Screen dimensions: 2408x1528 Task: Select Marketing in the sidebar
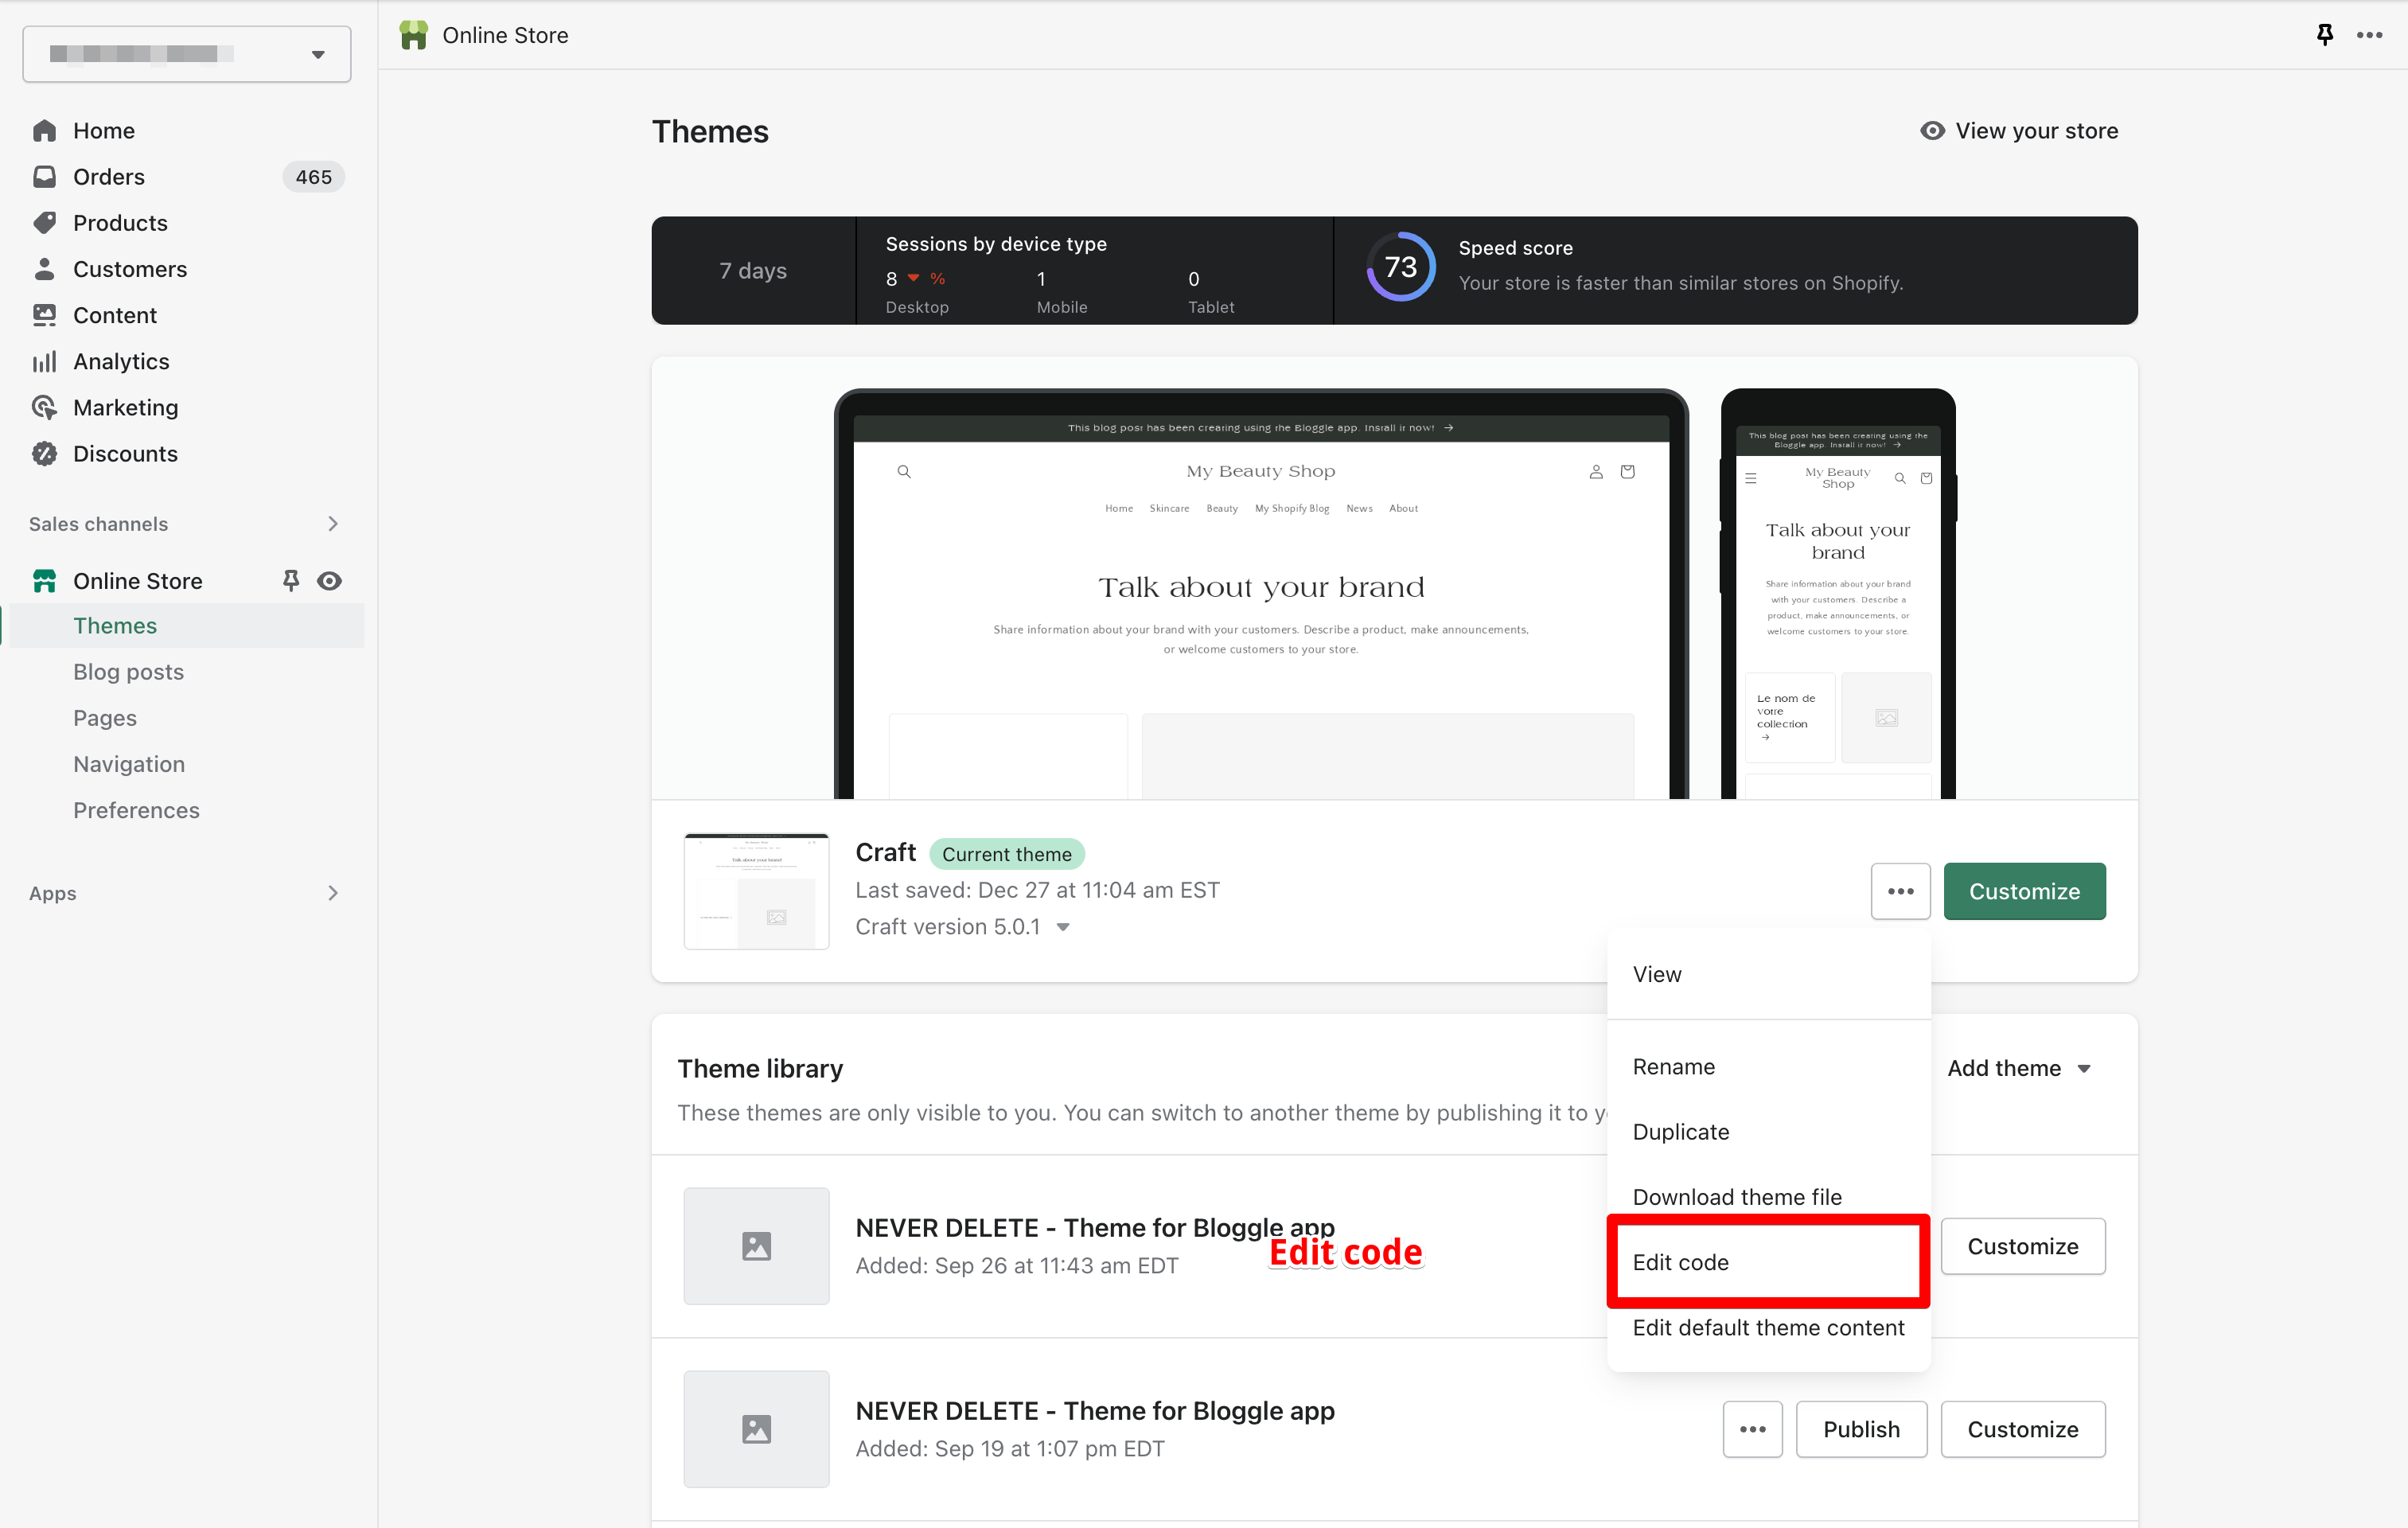click(123, 407)
